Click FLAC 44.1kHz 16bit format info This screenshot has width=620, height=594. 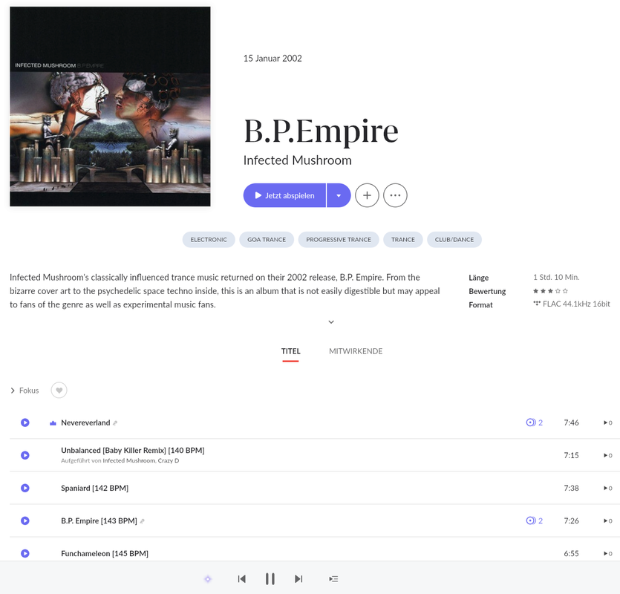coord(572,304)
